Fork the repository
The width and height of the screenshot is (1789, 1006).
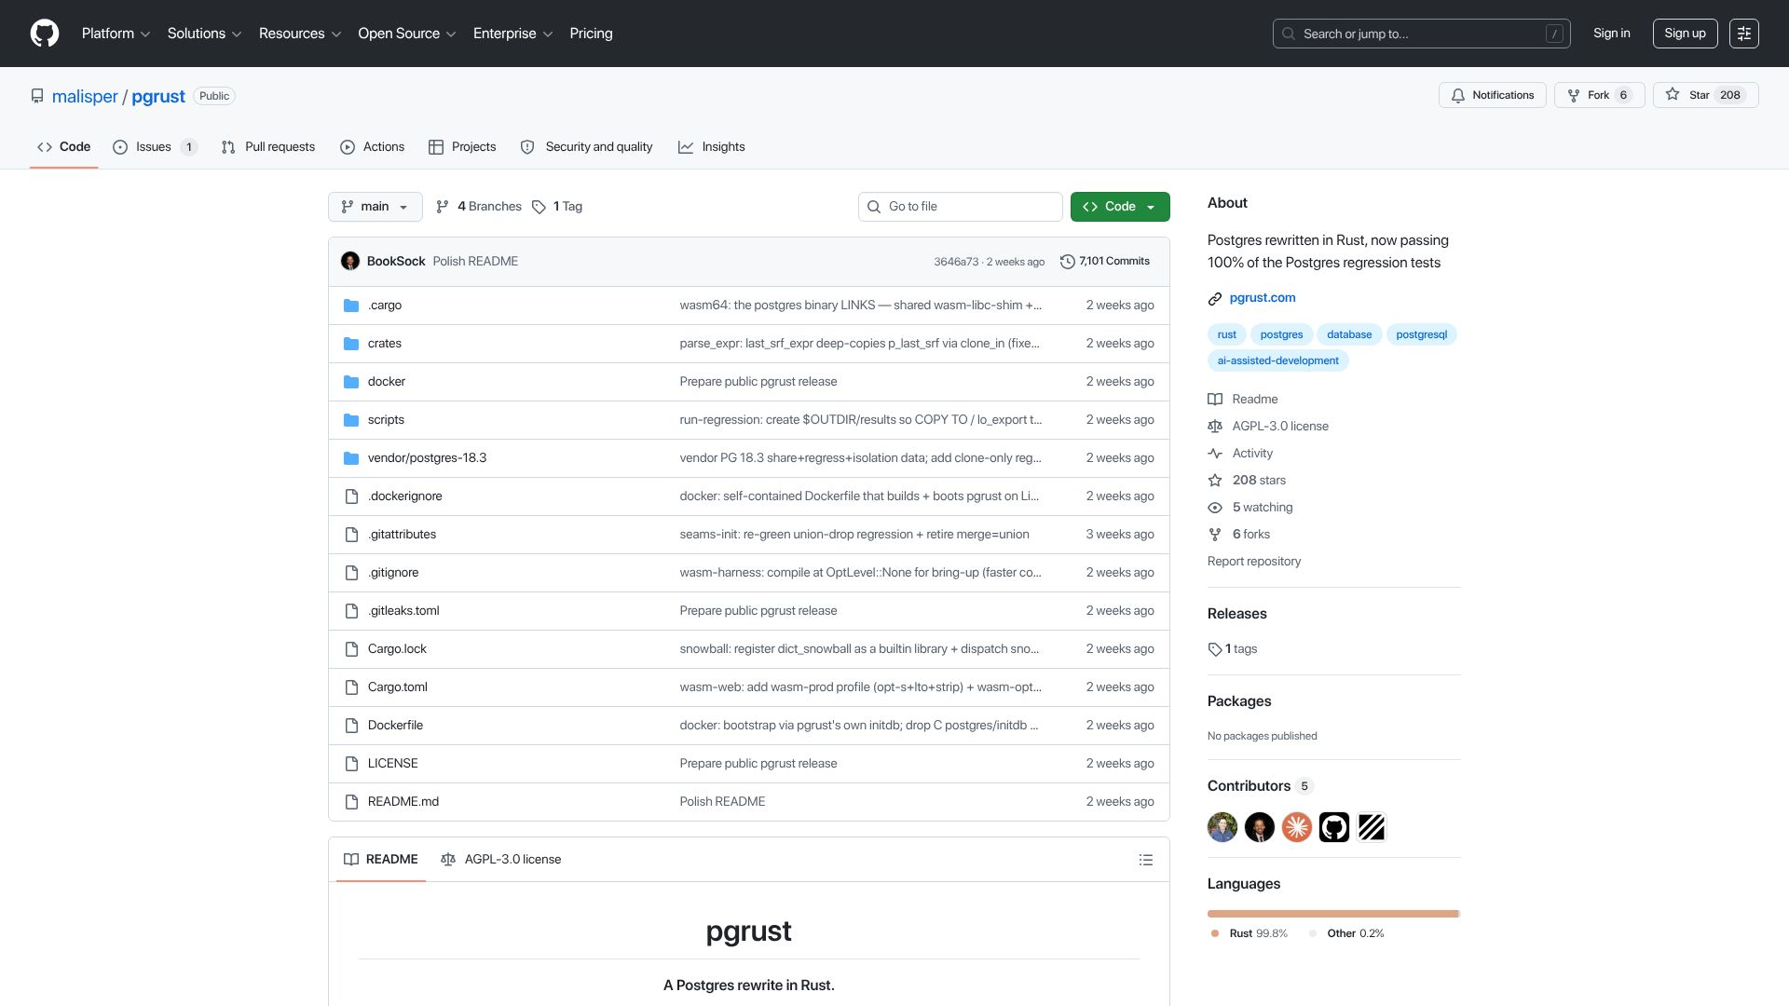(x=1599, y=95)
